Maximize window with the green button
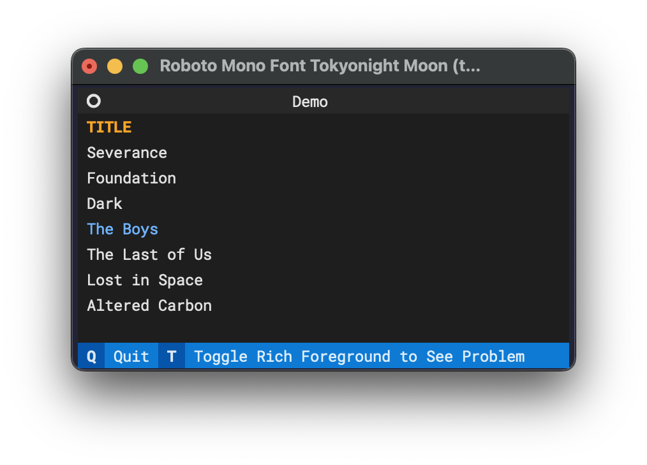Screen dimensions: 647x465 point(140,66)
